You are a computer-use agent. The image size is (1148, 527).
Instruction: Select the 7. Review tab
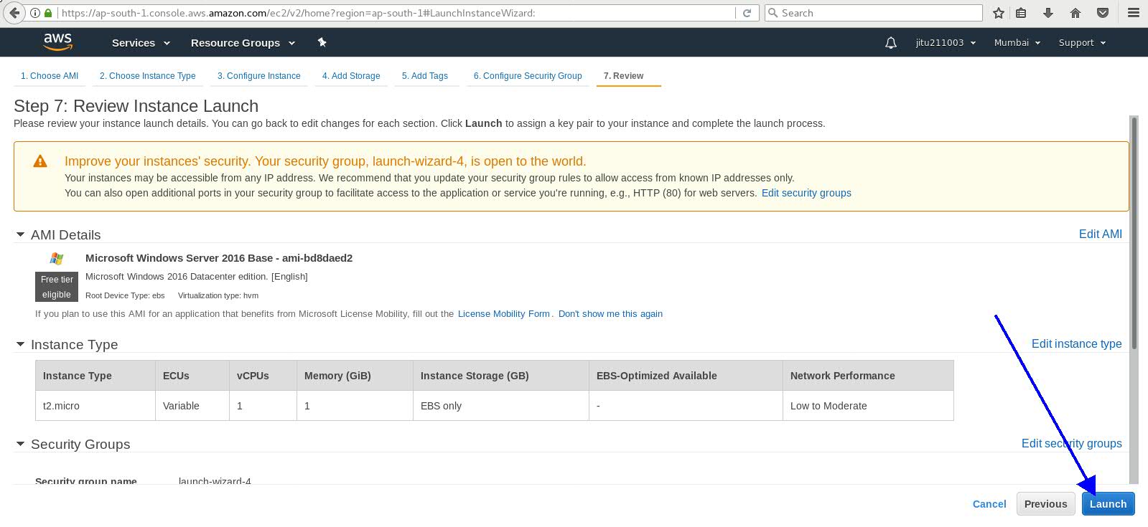coord(623,76)
